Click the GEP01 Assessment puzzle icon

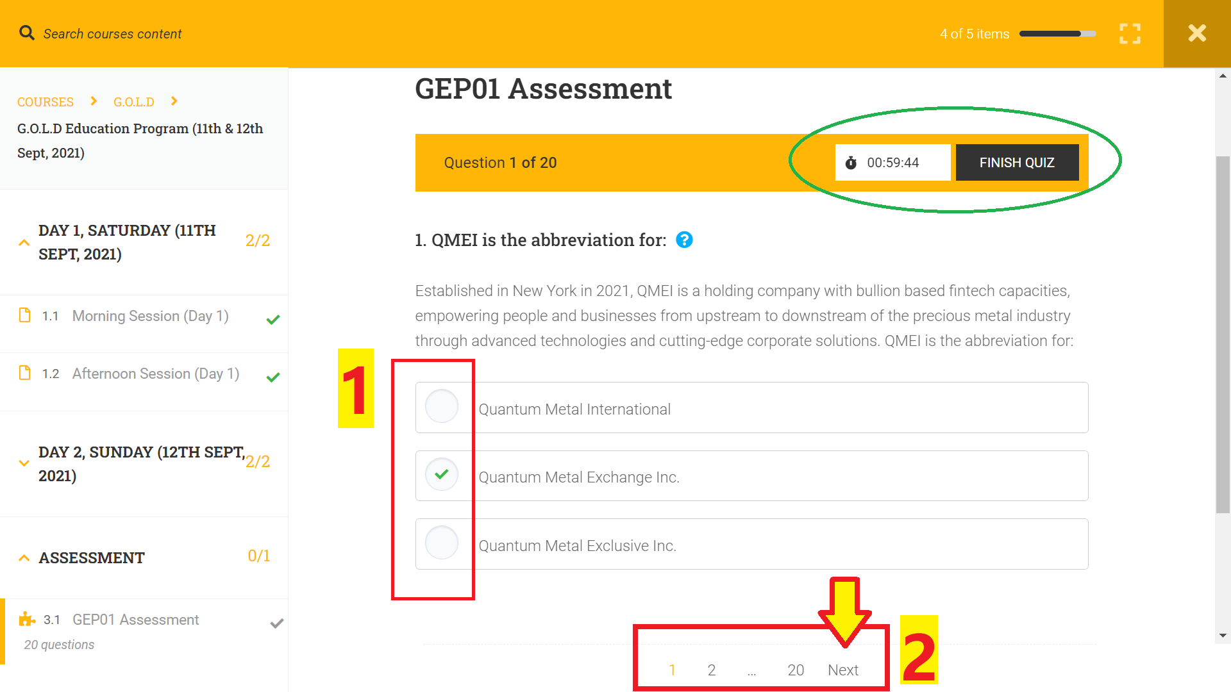point(27,619)
